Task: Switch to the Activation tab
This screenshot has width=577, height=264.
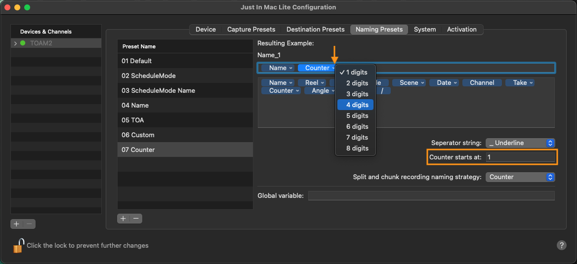Action: pyautogui.click(x=462, y=30)
